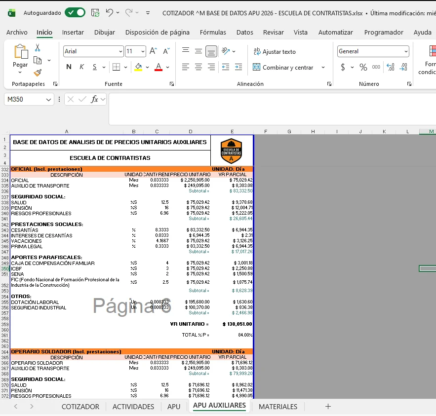Open Portapapeles dialog launcher
This screenshot has width=436, height=416.
pos(55,84)
